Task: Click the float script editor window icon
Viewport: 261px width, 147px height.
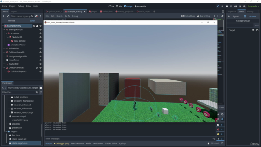Action: (223, 16)
